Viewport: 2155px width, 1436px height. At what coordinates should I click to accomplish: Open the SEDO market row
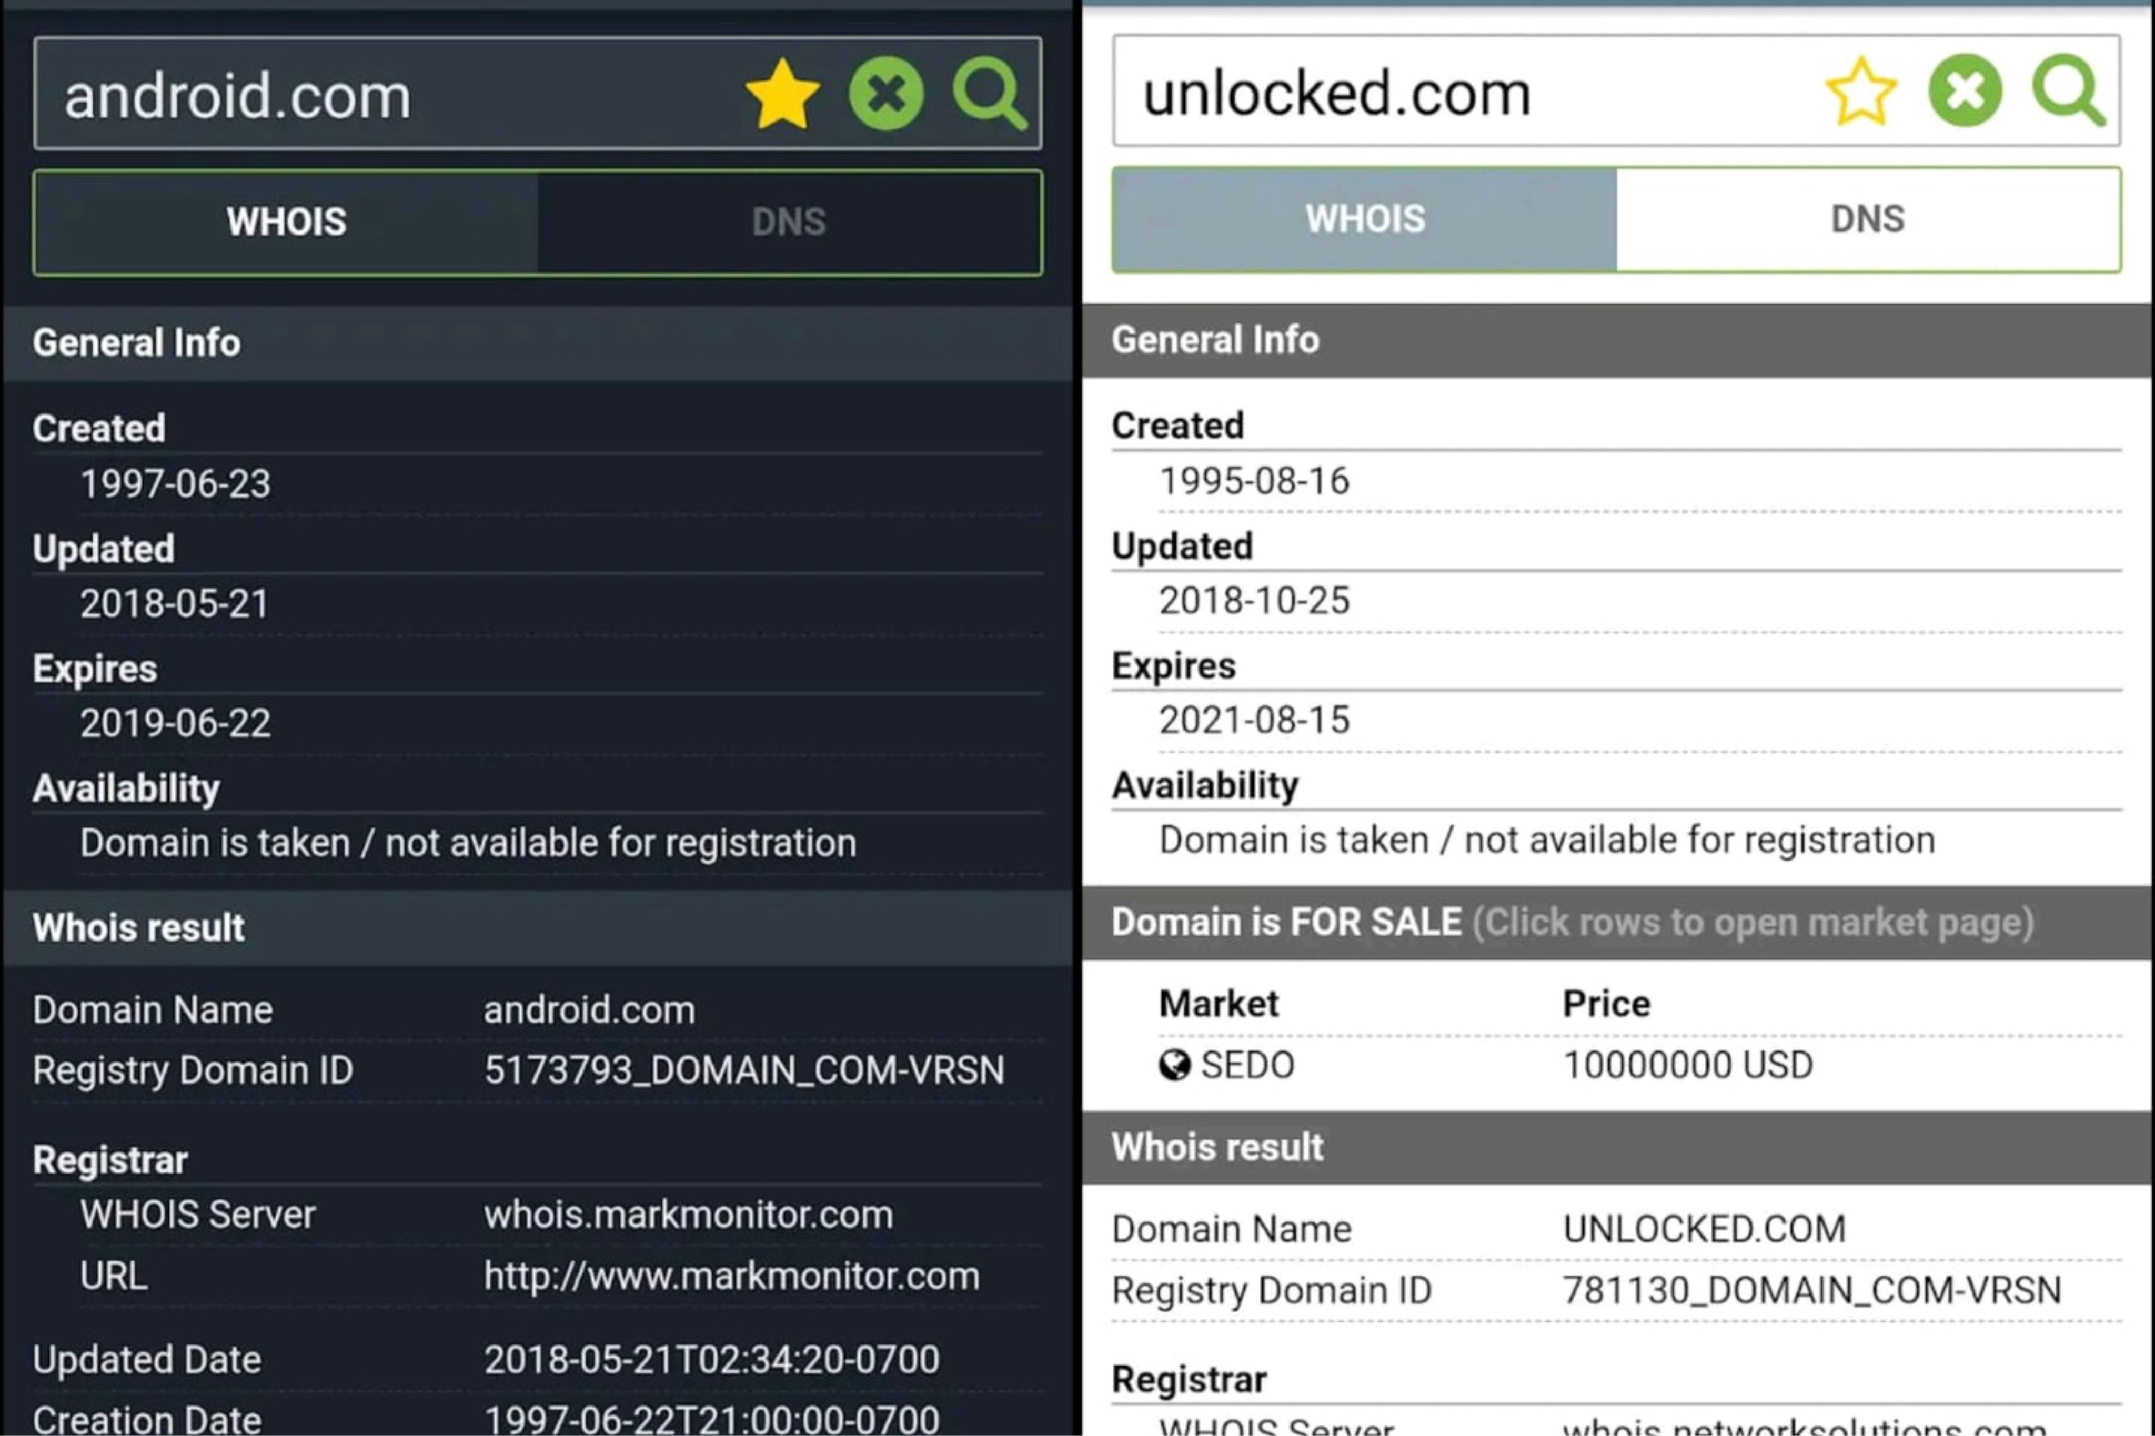point(1246,1065)
